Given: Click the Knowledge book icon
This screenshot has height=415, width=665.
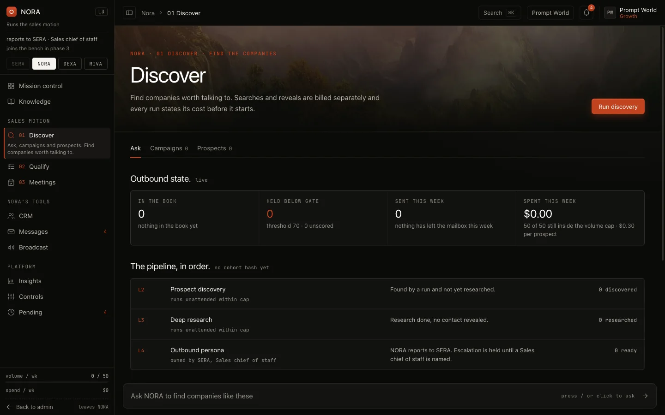Looking at the screenshot, I should point(11,102).
